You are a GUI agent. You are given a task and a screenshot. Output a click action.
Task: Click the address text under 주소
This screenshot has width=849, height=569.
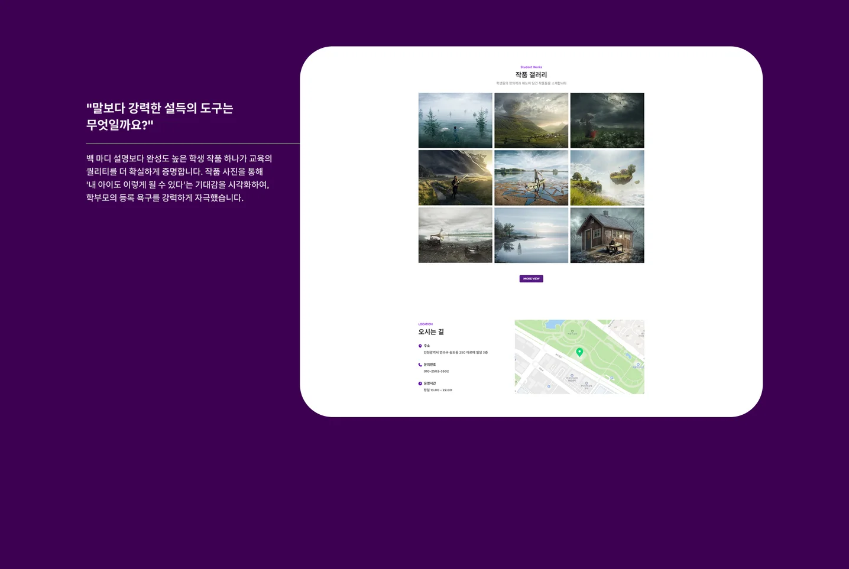[x=455, y=353]
